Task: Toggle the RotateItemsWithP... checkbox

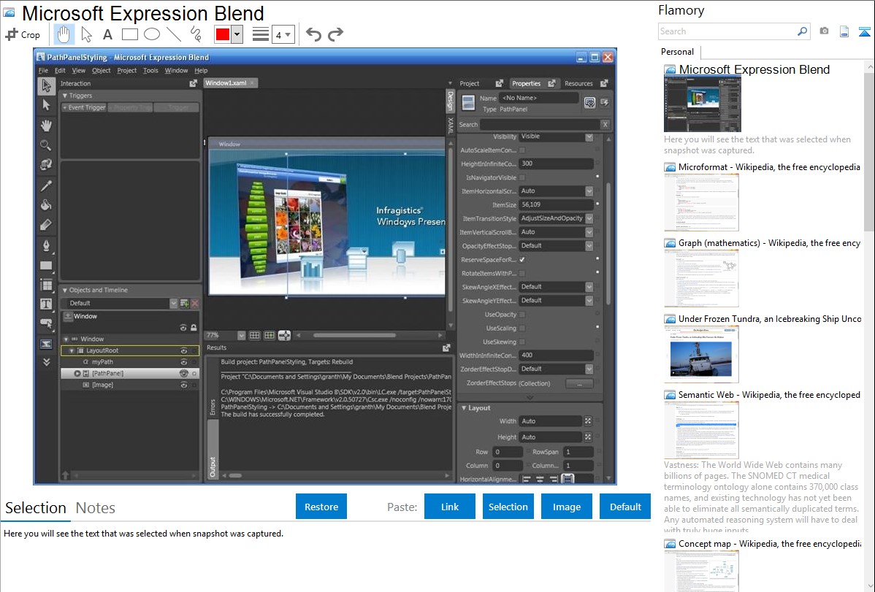Action: coord(522,274)
